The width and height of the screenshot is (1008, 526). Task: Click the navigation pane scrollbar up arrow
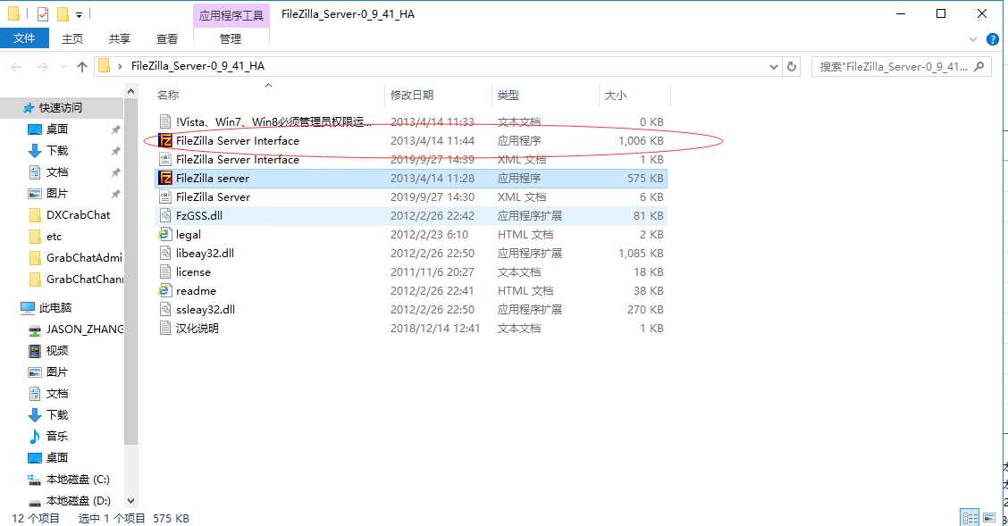click(131, 91)
